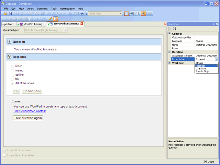This screenshot has width=220, height=165.
Task: Open the Edit menu
Action: click(13, 9)
